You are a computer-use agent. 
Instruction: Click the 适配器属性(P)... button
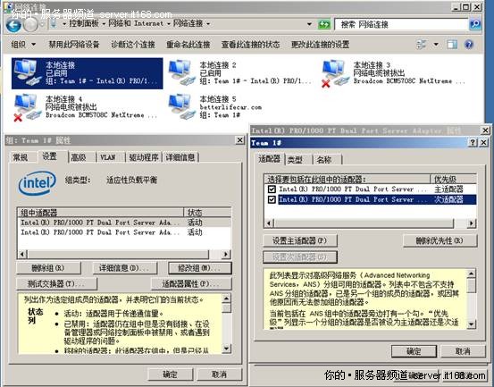click(191, 284)
